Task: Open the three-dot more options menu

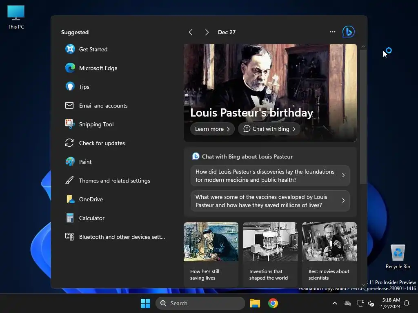Action: tap(333, 32)
